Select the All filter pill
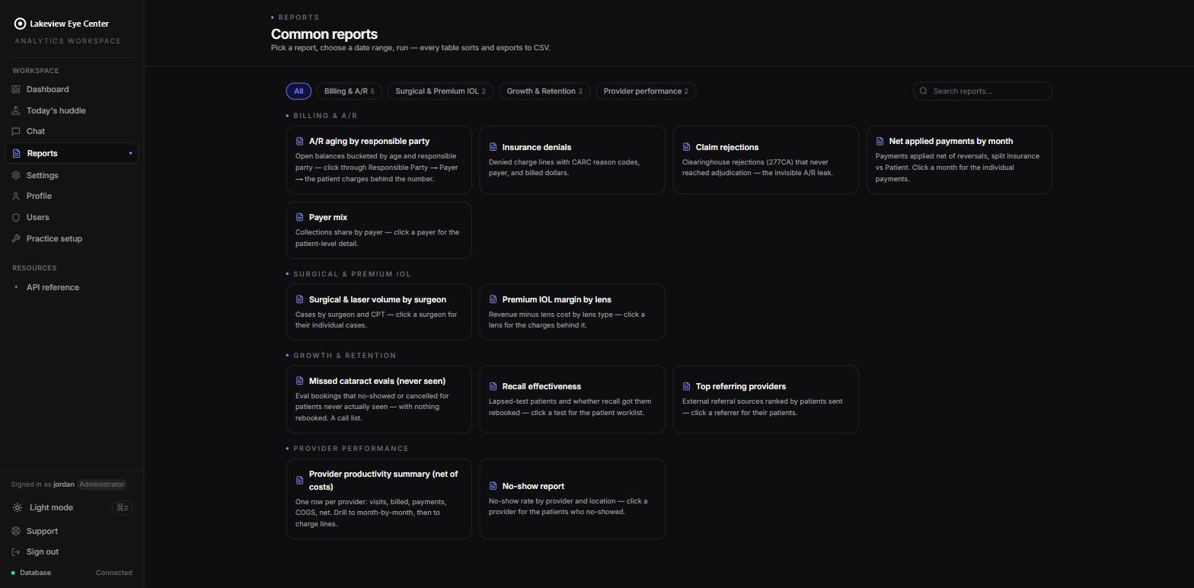This screenshot has width=1194, height=588. coord(298,91)
